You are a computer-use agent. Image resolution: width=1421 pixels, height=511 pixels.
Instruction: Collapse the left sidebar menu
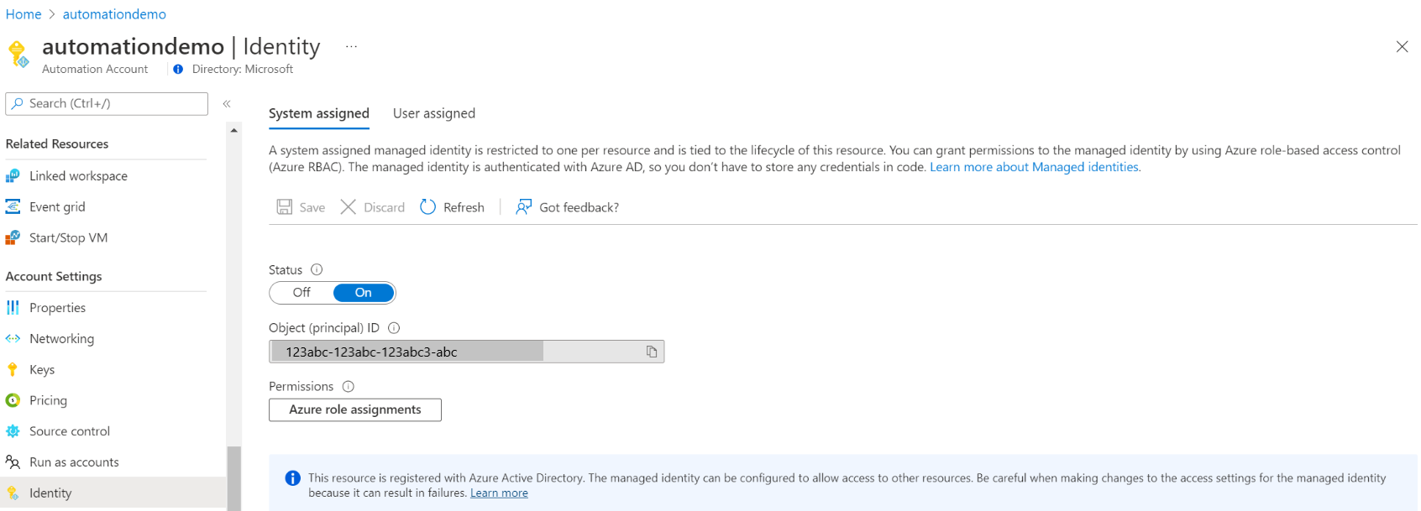pos(227,104)
